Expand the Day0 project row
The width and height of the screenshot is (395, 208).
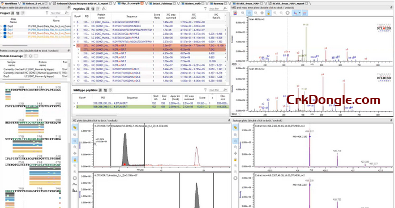click(x=2, y=26)
